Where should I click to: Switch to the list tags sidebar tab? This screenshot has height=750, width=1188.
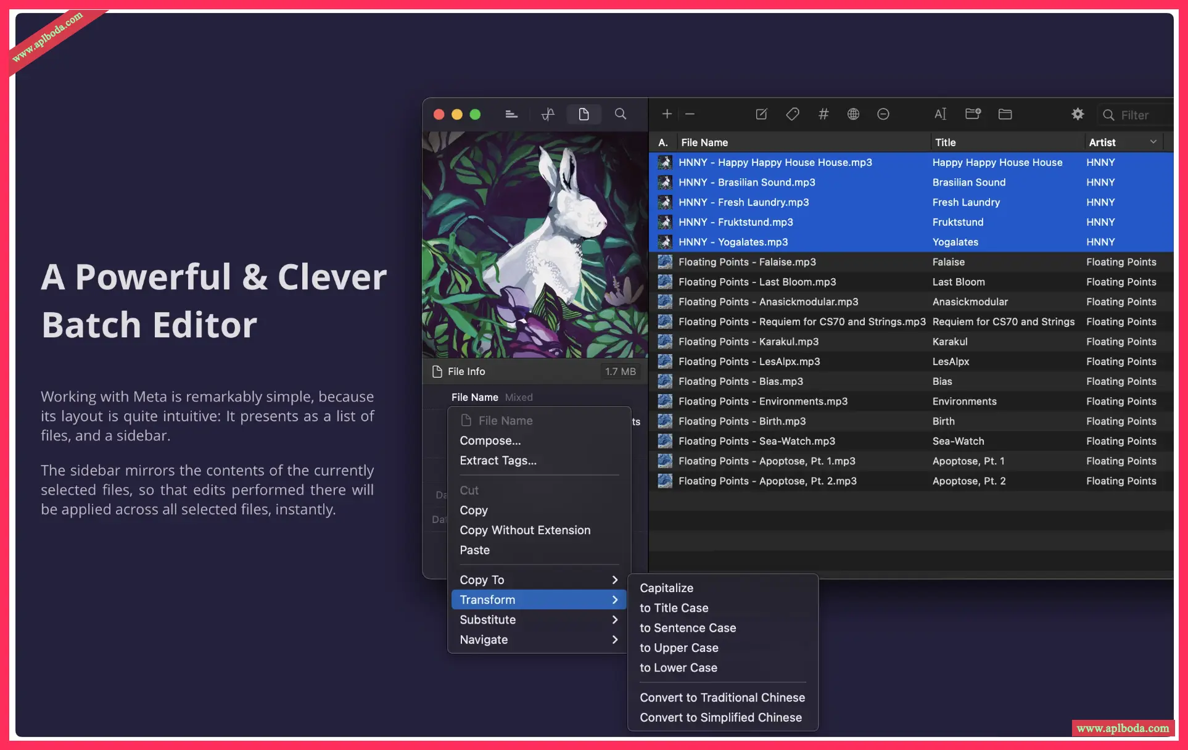coord(511,114)
